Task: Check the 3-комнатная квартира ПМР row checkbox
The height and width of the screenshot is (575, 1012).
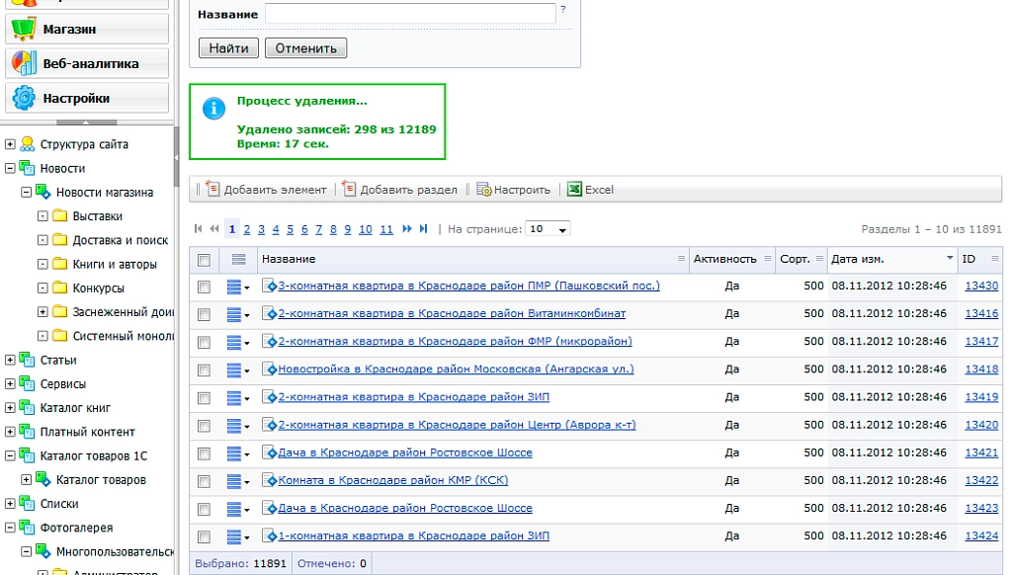Action: click(x=204, y=287)
